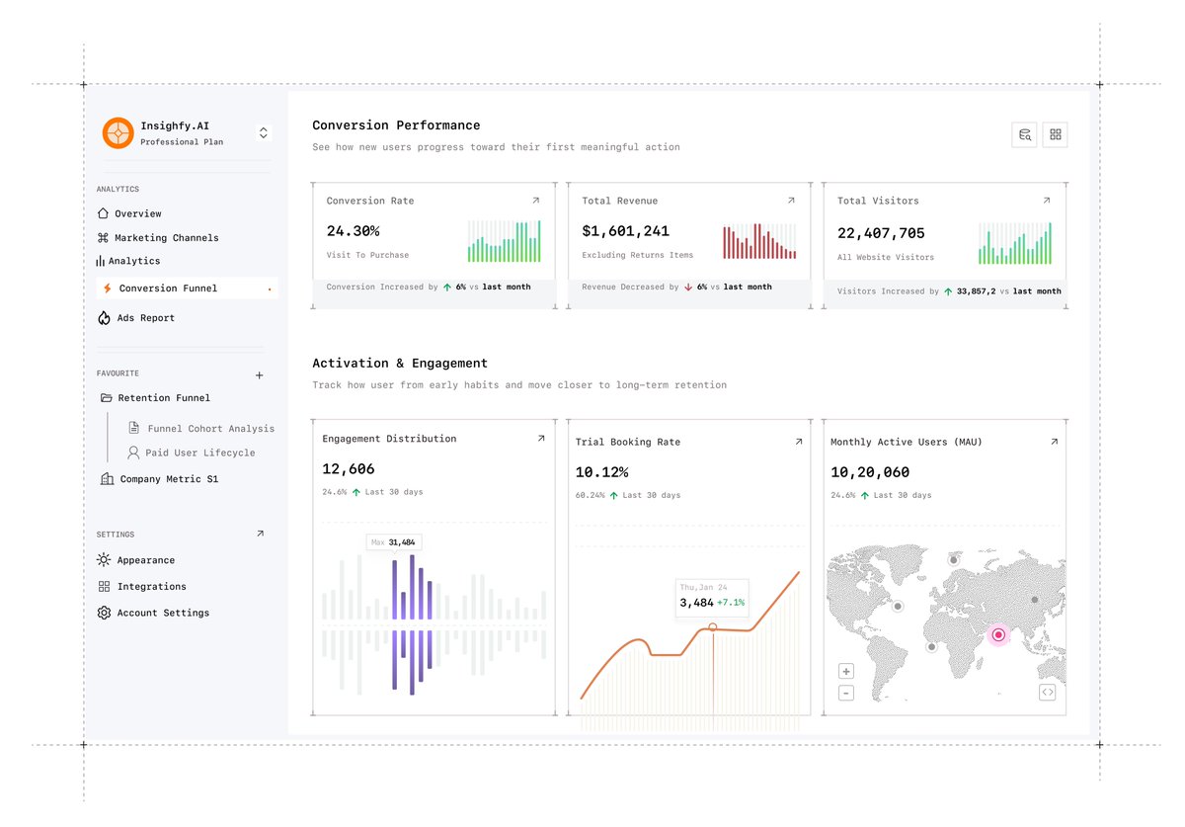Screen dimensions: 1185x827
Task: Click the highlighted pink India map marker
Action: 997,635
